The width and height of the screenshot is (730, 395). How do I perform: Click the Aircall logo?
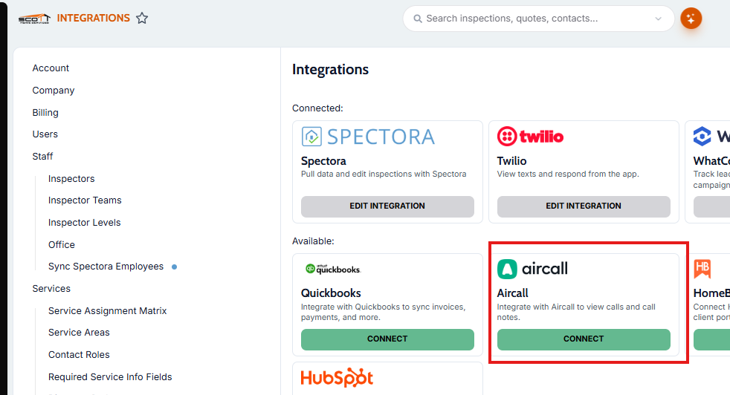(532, 269)
